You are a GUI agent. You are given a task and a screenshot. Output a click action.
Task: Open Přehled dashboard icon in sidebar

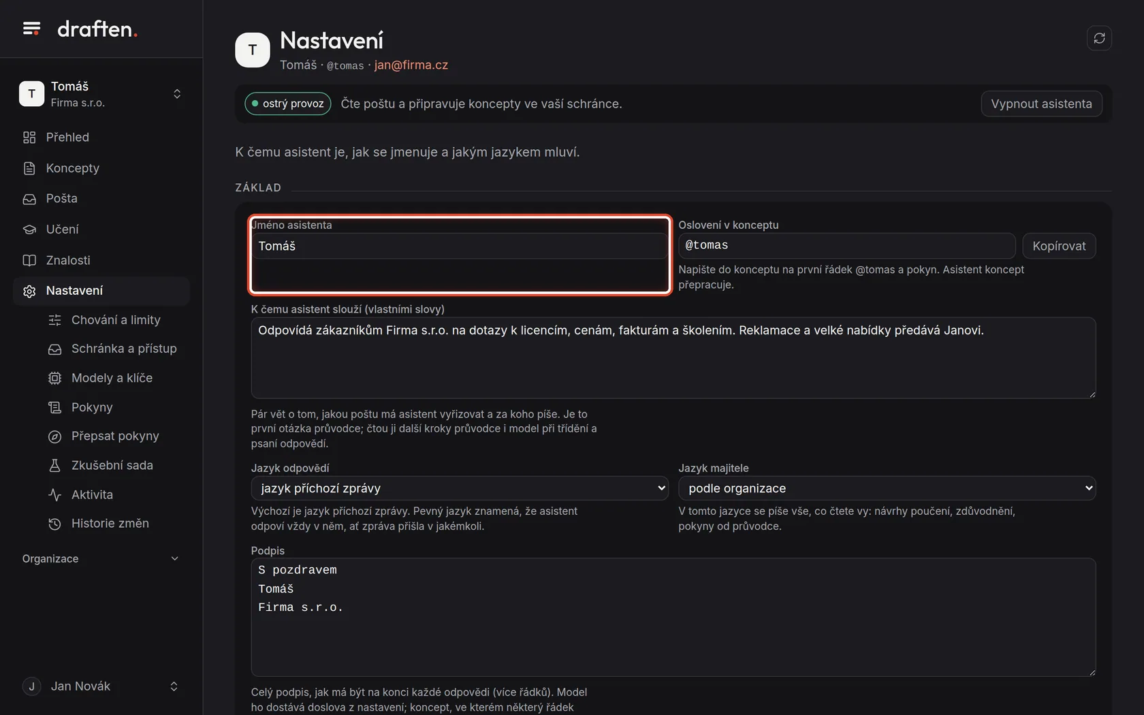(29, 138)
